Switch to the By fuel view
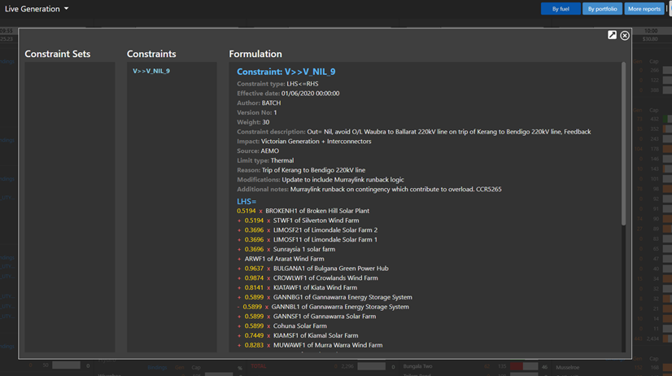Viewport: 672px width, 376px height. (x=561, y=9)
